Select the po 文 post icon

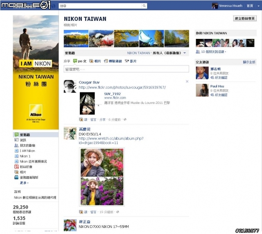[75, 61]
